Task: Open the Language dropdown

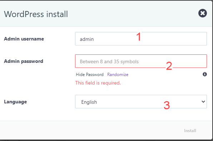Action: click(141, 102)
